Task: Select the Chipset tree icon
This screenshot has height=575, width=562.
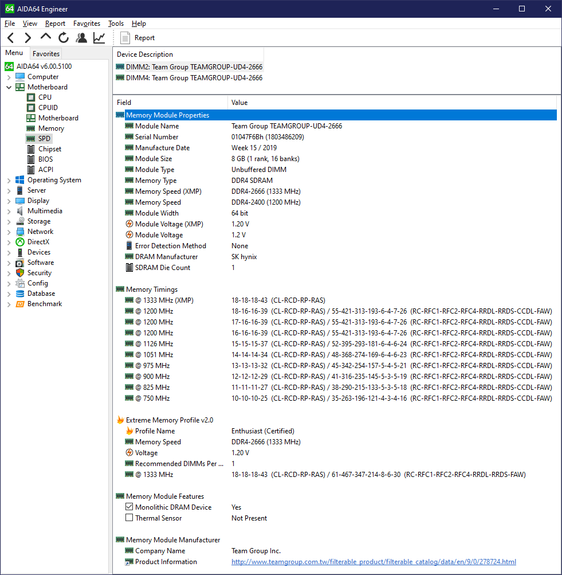Action: pos(31,149)
